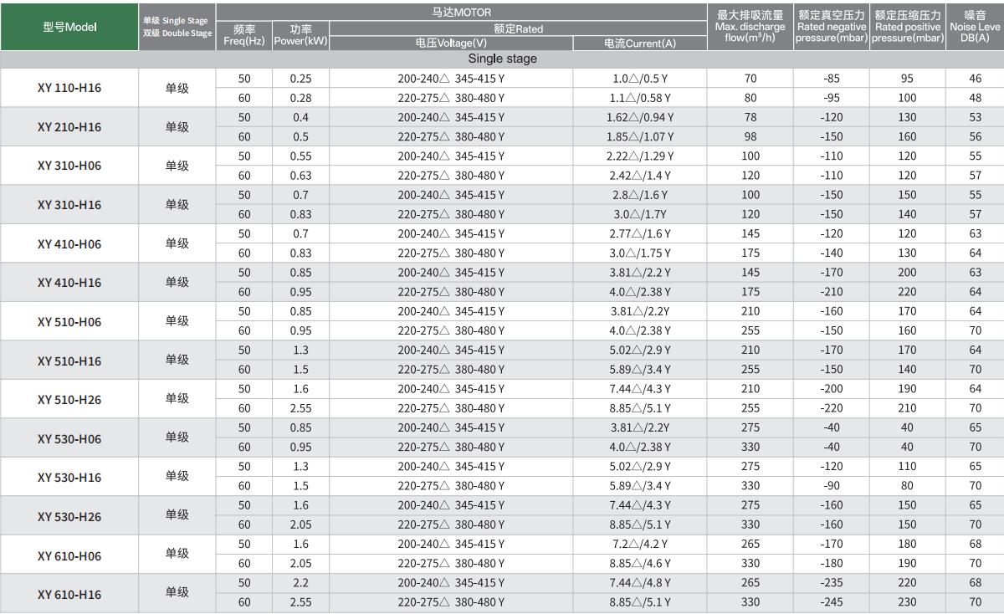Click power value 2.2 for XY 610-H16
This screenshot has width=1004, height=614.
pyautogui.click(x=300, y=583)
